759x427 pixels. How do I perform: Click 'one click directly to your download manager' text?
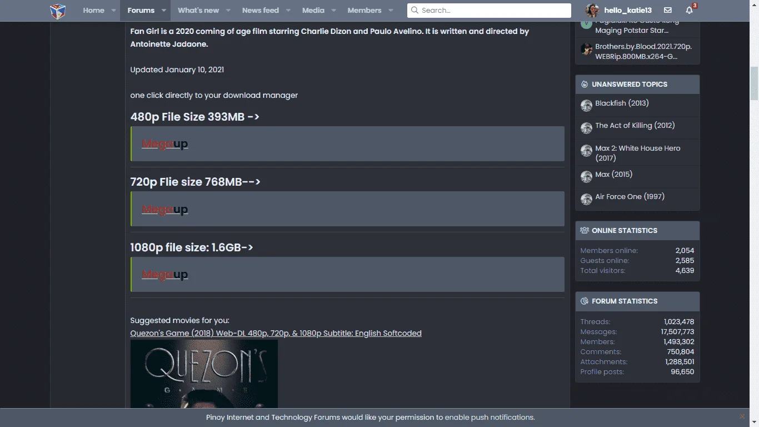[214, 95]
